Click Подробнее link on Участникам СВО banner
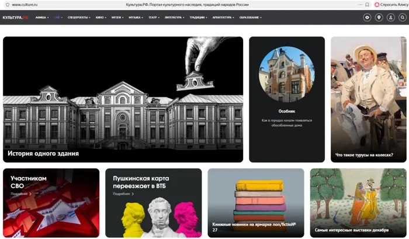Viewport: 409px width, 239px height. coord(20,194)
